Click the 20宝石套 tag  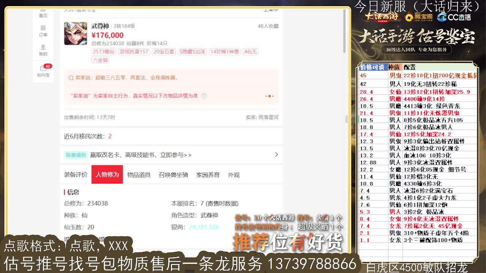164,52
